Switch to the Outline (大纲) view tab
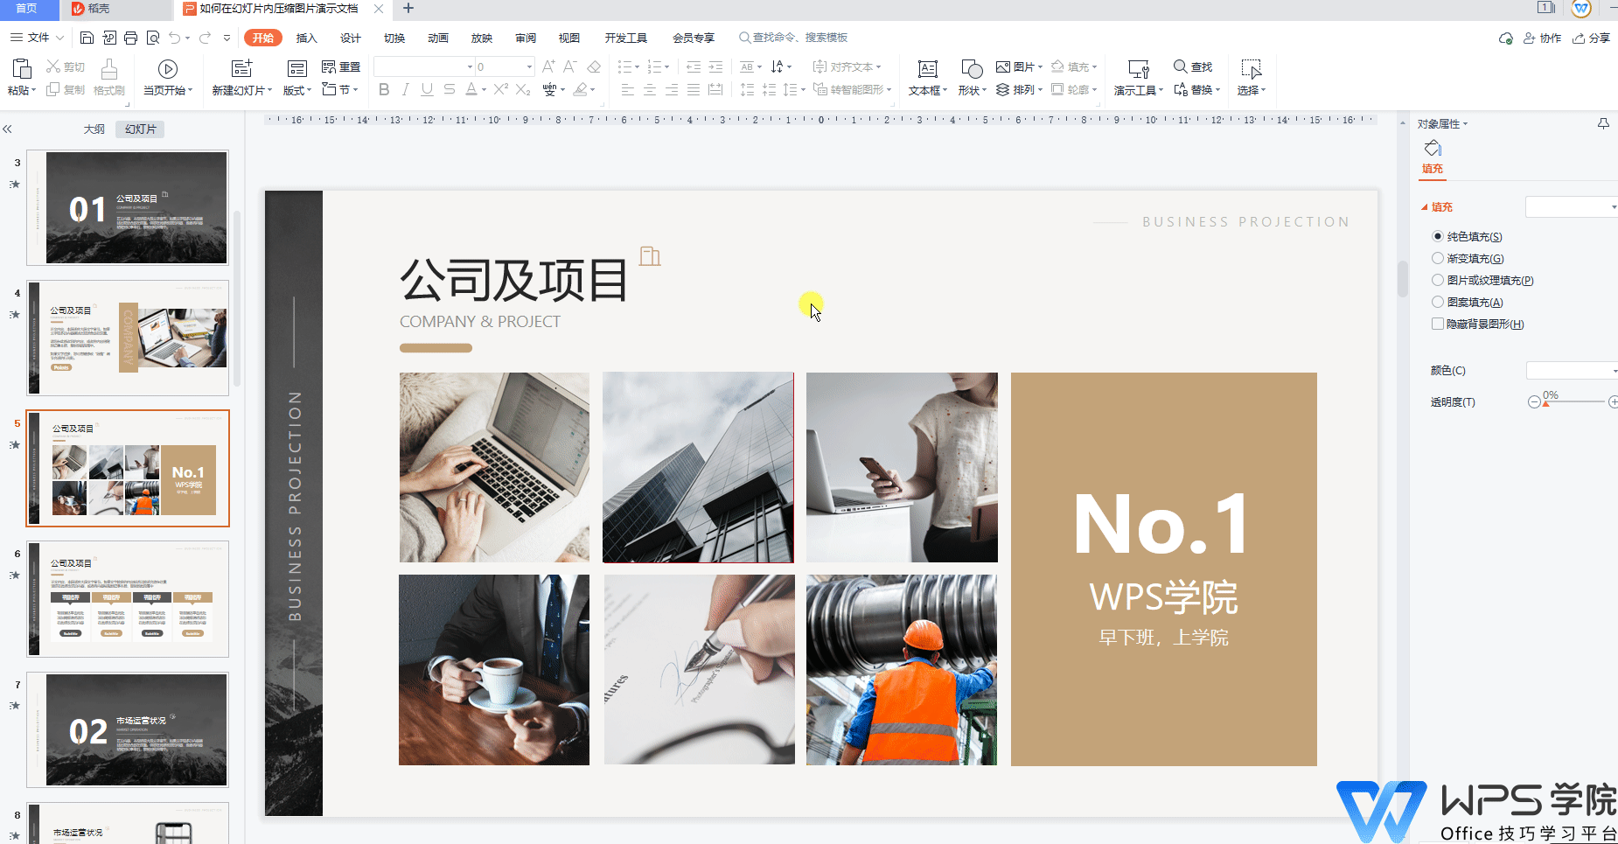 pos(94,129)
